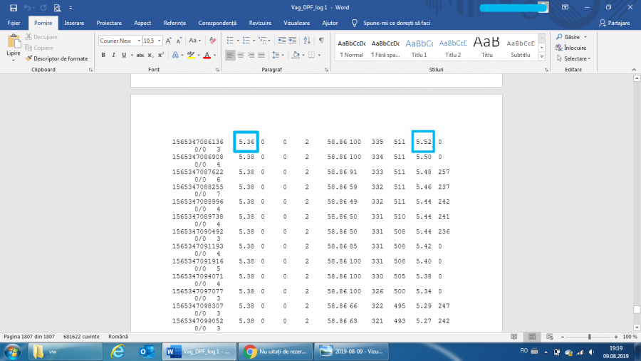
Task: Apply subscript formatting
Action: [x=151, y=55]
